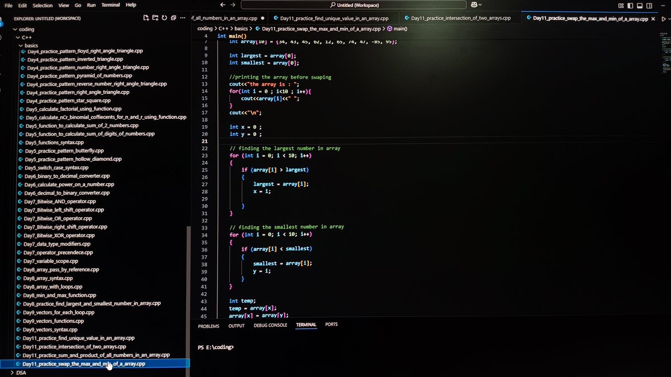Open the Help menu
671x377 pixels.
click(x=130, y=4)
